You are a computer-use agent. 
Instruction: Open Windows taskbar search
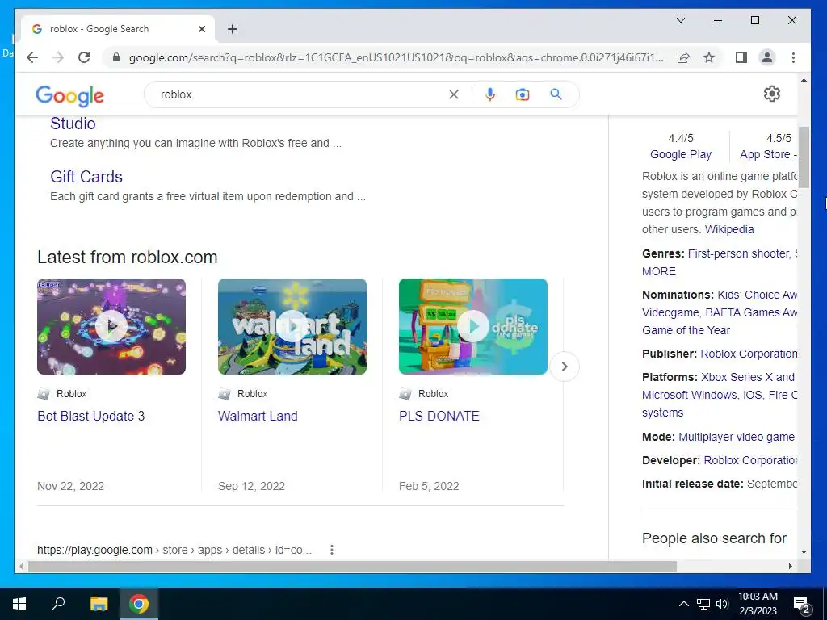click(58, 604)
